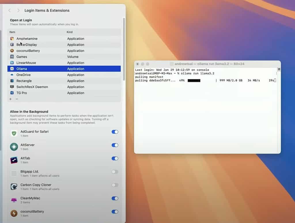295x223 pixels.
Task: Disable AdGuard for Safari background item
Action: click(115, 132)
